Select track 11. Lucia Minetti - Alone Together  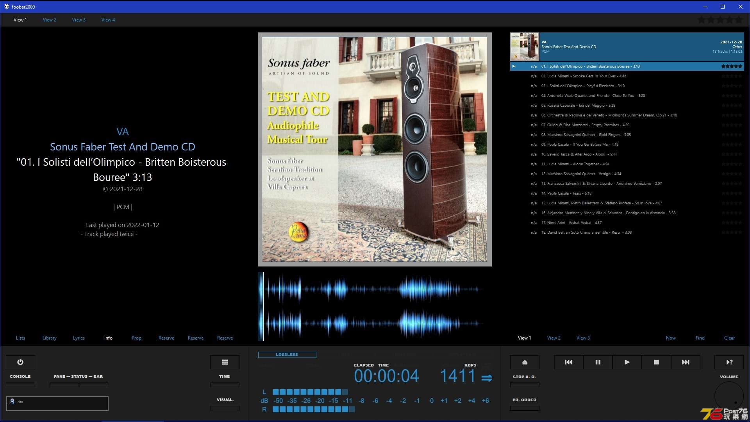click(627, 164)
